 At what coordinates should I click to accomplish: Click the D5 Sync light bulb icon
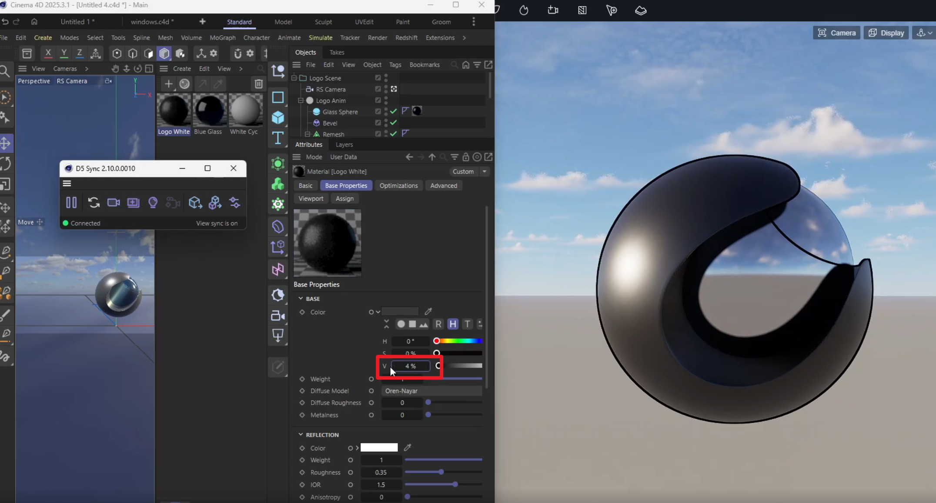[x=153, y=203]
